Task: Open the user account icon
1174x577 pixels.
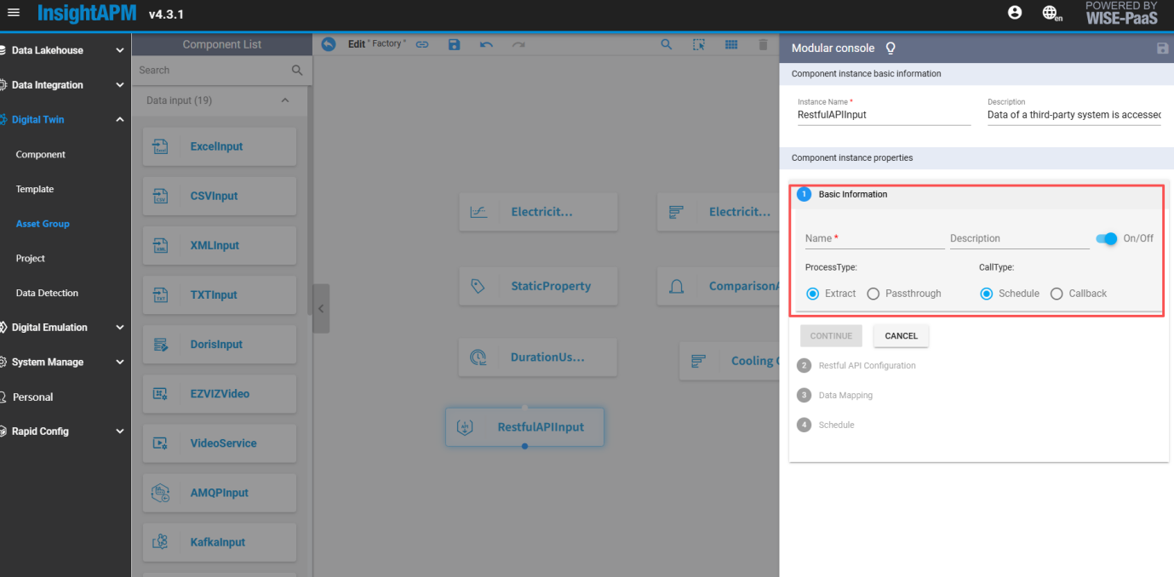Action: 1014,13
